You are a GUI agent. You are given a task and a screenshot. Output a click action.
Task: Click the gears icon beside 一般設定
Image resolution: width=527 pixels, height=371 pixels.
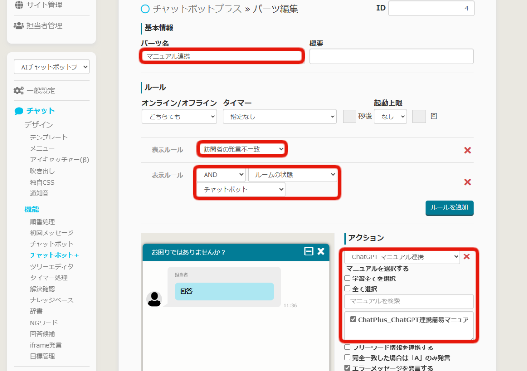tap(19, 91)
